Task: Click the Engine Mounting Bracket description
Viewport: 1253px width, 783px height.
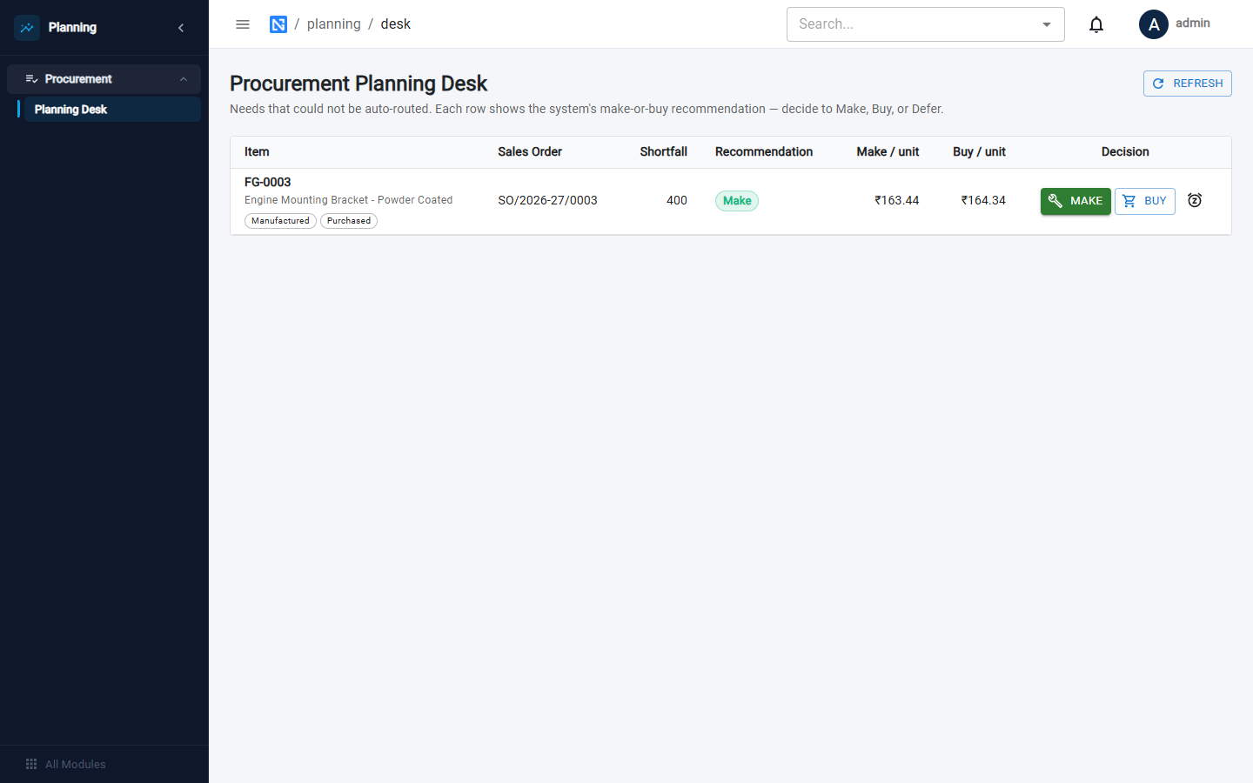Action: point(349,200)
